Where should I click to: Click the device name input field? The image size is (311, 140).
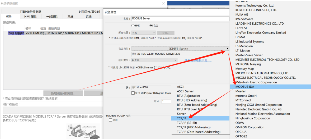pyautogui.click(x=180, y=18)
